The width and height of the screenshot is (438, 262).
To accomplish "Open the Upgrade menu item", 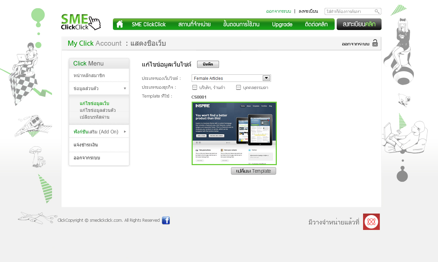I will 282,24.
